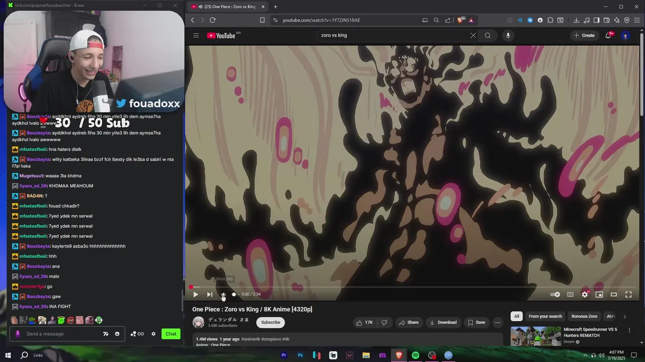Open Brave Shields lion icon

coord(461,20)
